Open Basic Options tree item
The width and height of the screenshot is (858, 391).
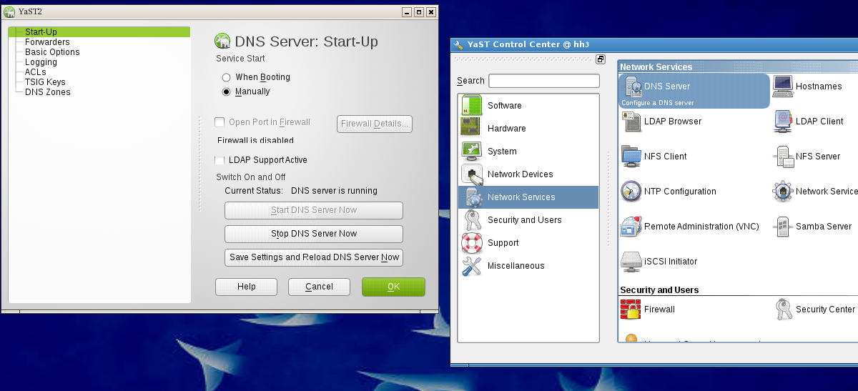52,52
